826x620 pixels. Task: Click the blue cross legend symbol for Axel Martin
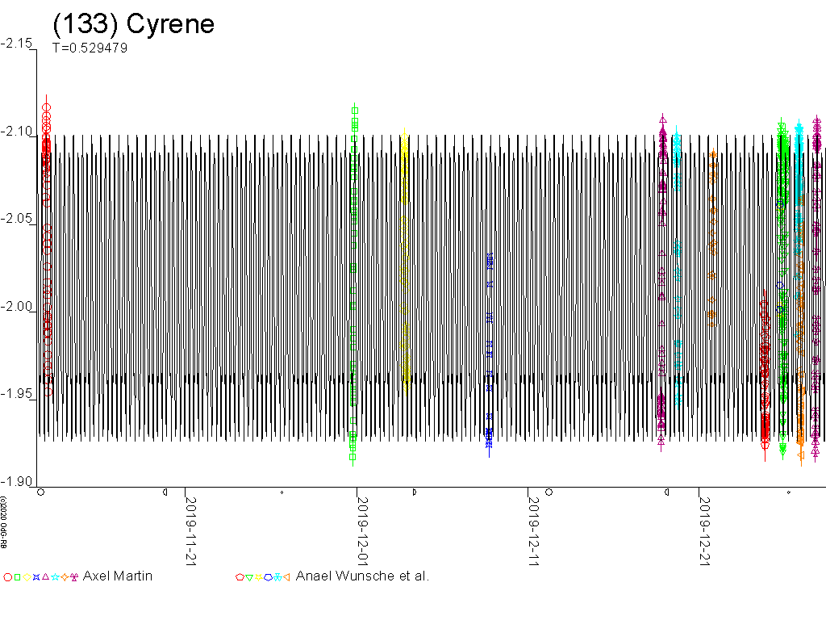(35, 577)
